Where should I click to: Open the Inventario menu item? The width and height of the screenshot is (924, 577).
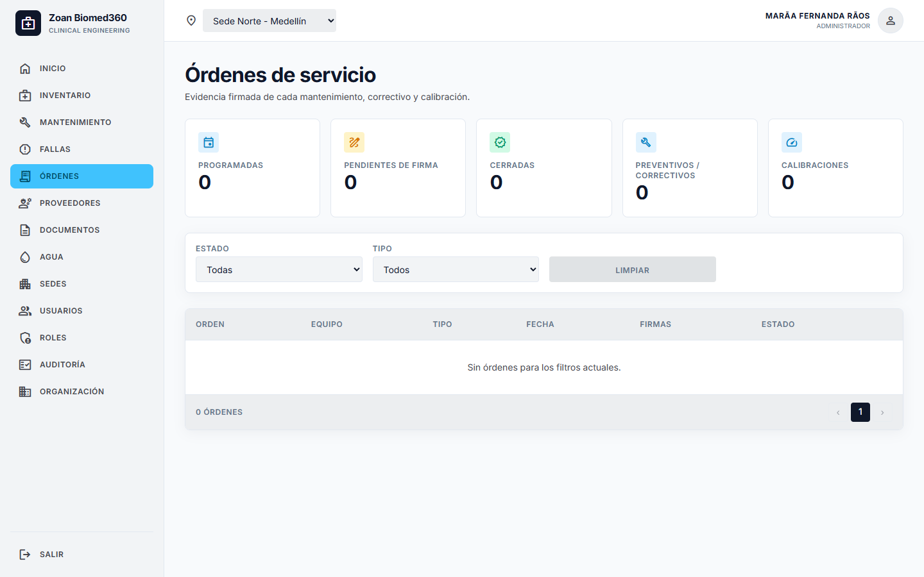tap(81, 96)
